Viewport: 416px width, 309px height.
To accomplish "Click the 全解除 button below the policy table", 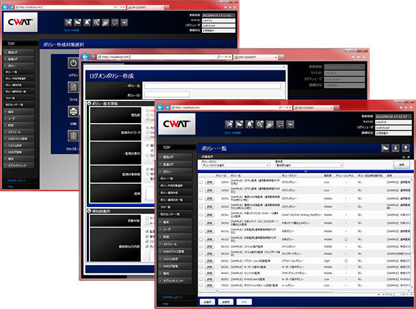I will 226,302.
